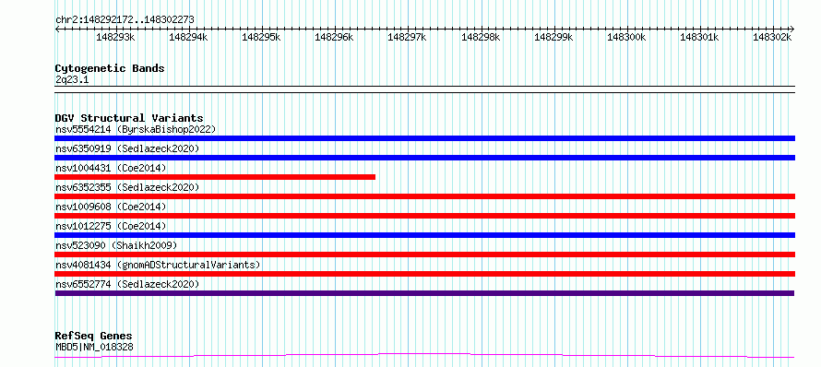Click the purple bar under nsv6552774
This screenshot has width=821, height=367.
(424, 293)
